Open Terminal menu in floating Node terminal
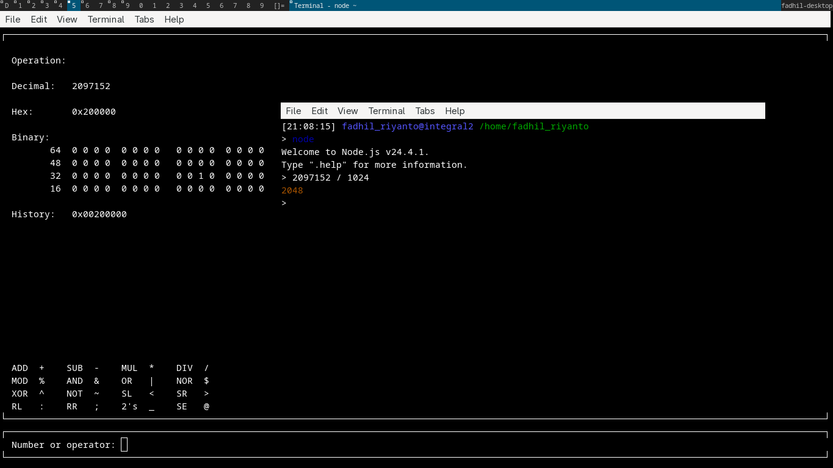 (386, 111)
